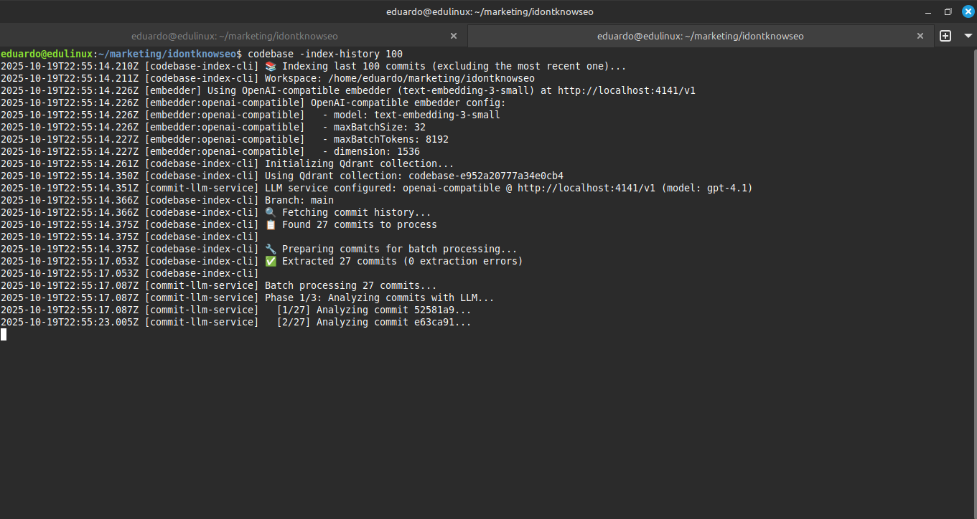Expand the tab list dropdown arrow
Screen dimensions: 977x519
(967, 36)
